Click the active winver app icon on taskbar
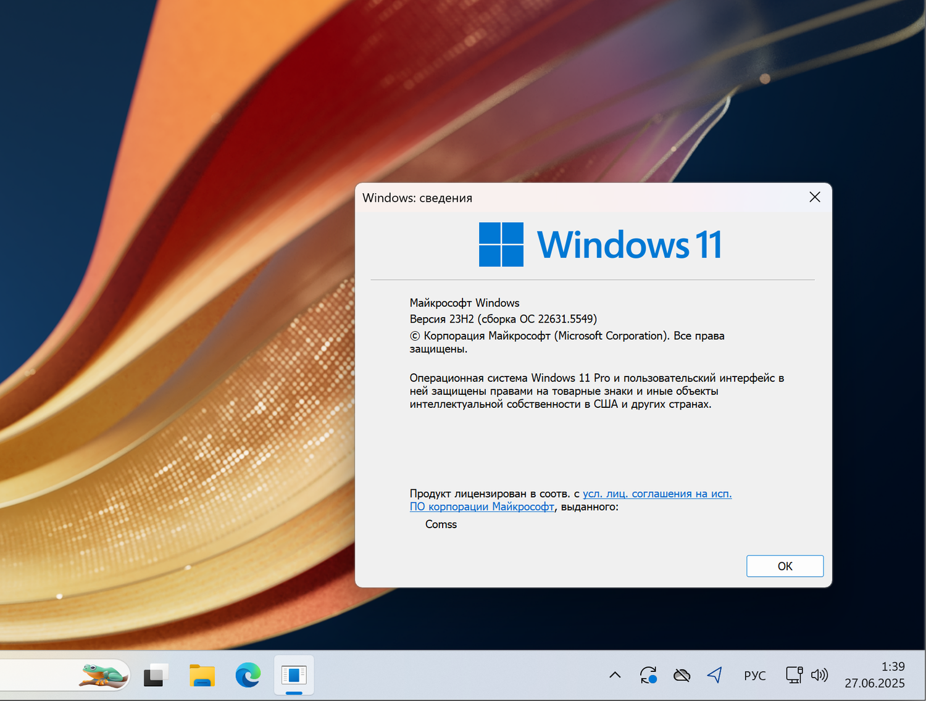 pos(294,675)
